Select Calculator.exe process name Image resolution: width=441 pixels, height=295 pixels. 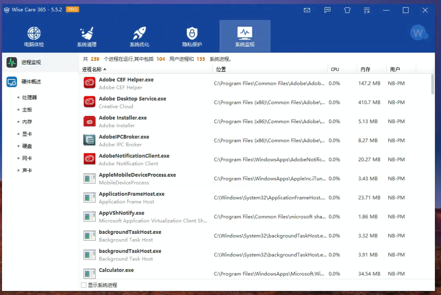coord(116,270)
